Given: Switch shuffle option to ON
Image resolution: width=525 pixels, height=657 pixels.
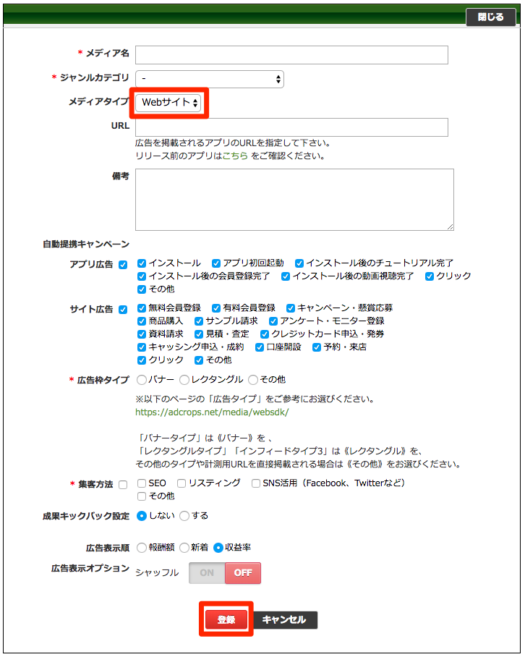Looking at the screenshot, I should coord(207,573).
